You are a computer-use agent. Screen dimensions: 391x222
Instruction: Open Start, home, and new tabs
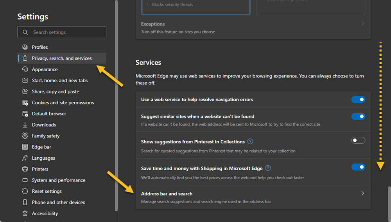coord(62,80)
